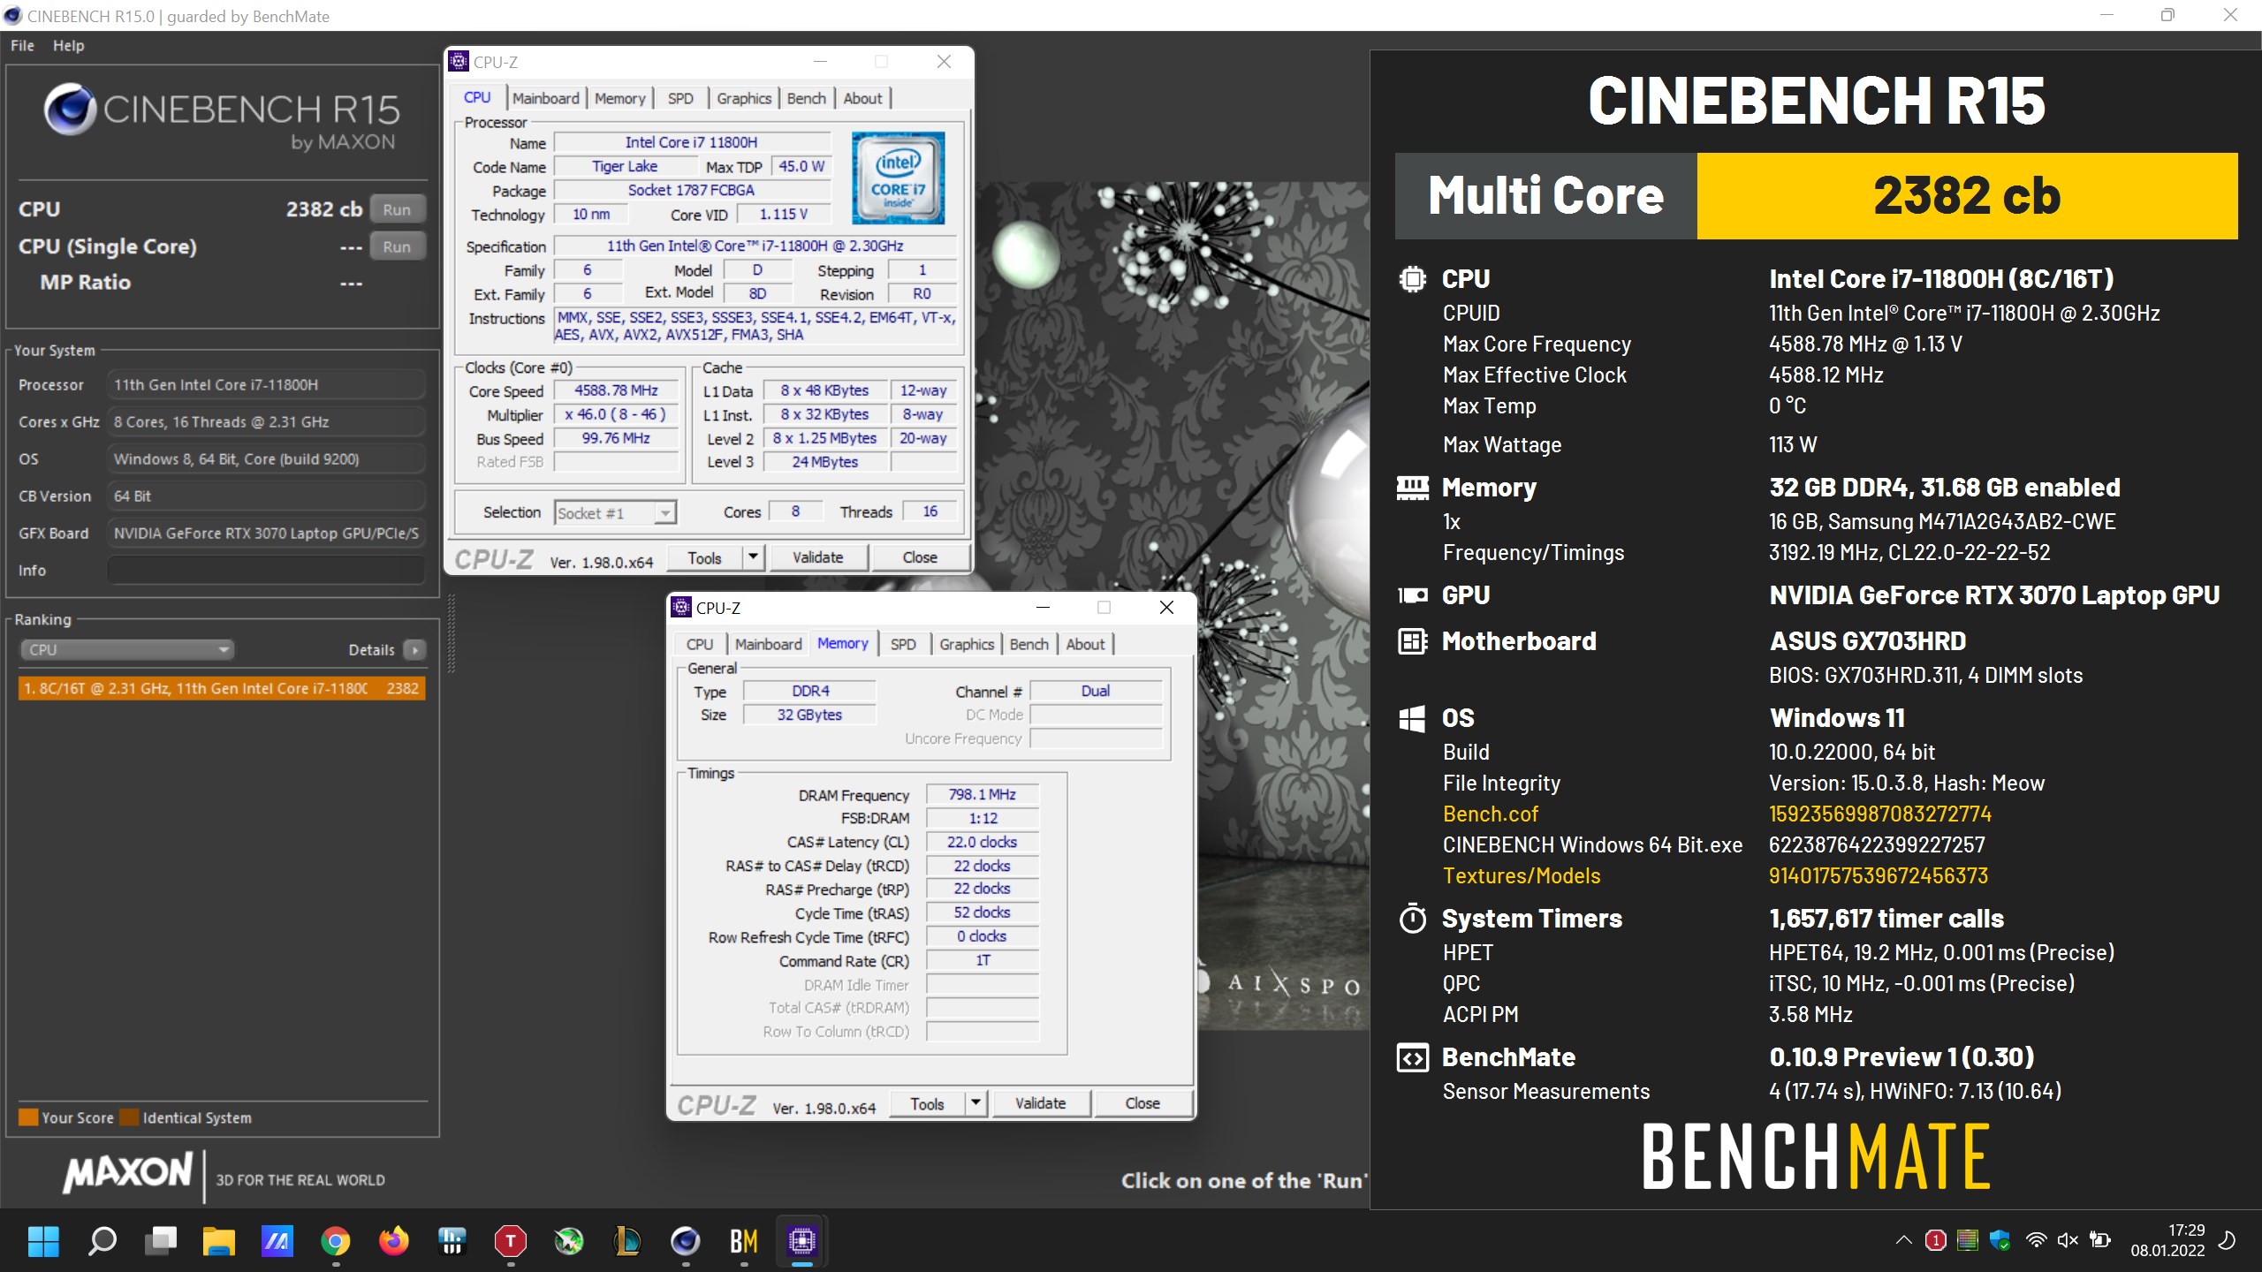Click Validate in top CPU-Z window

818,558
